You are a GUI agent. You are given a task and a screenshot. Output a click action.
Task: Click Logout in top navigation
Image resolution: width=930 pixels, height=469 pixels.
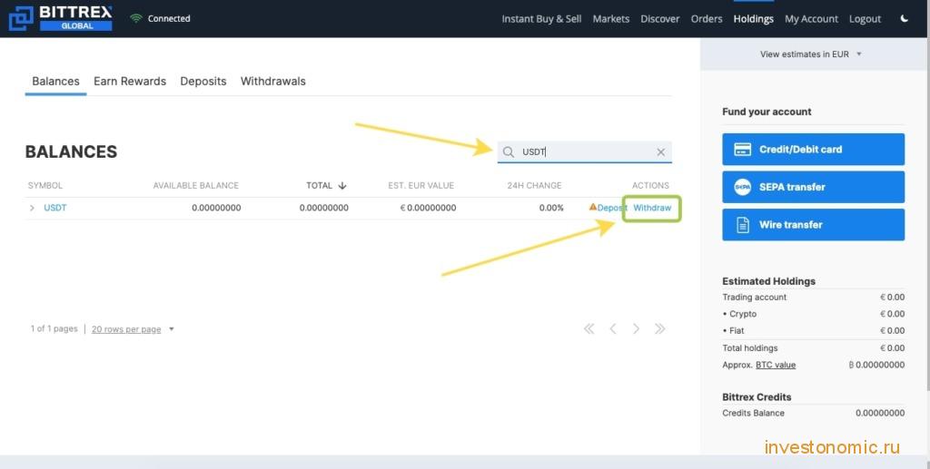click(x=865, y=19)
